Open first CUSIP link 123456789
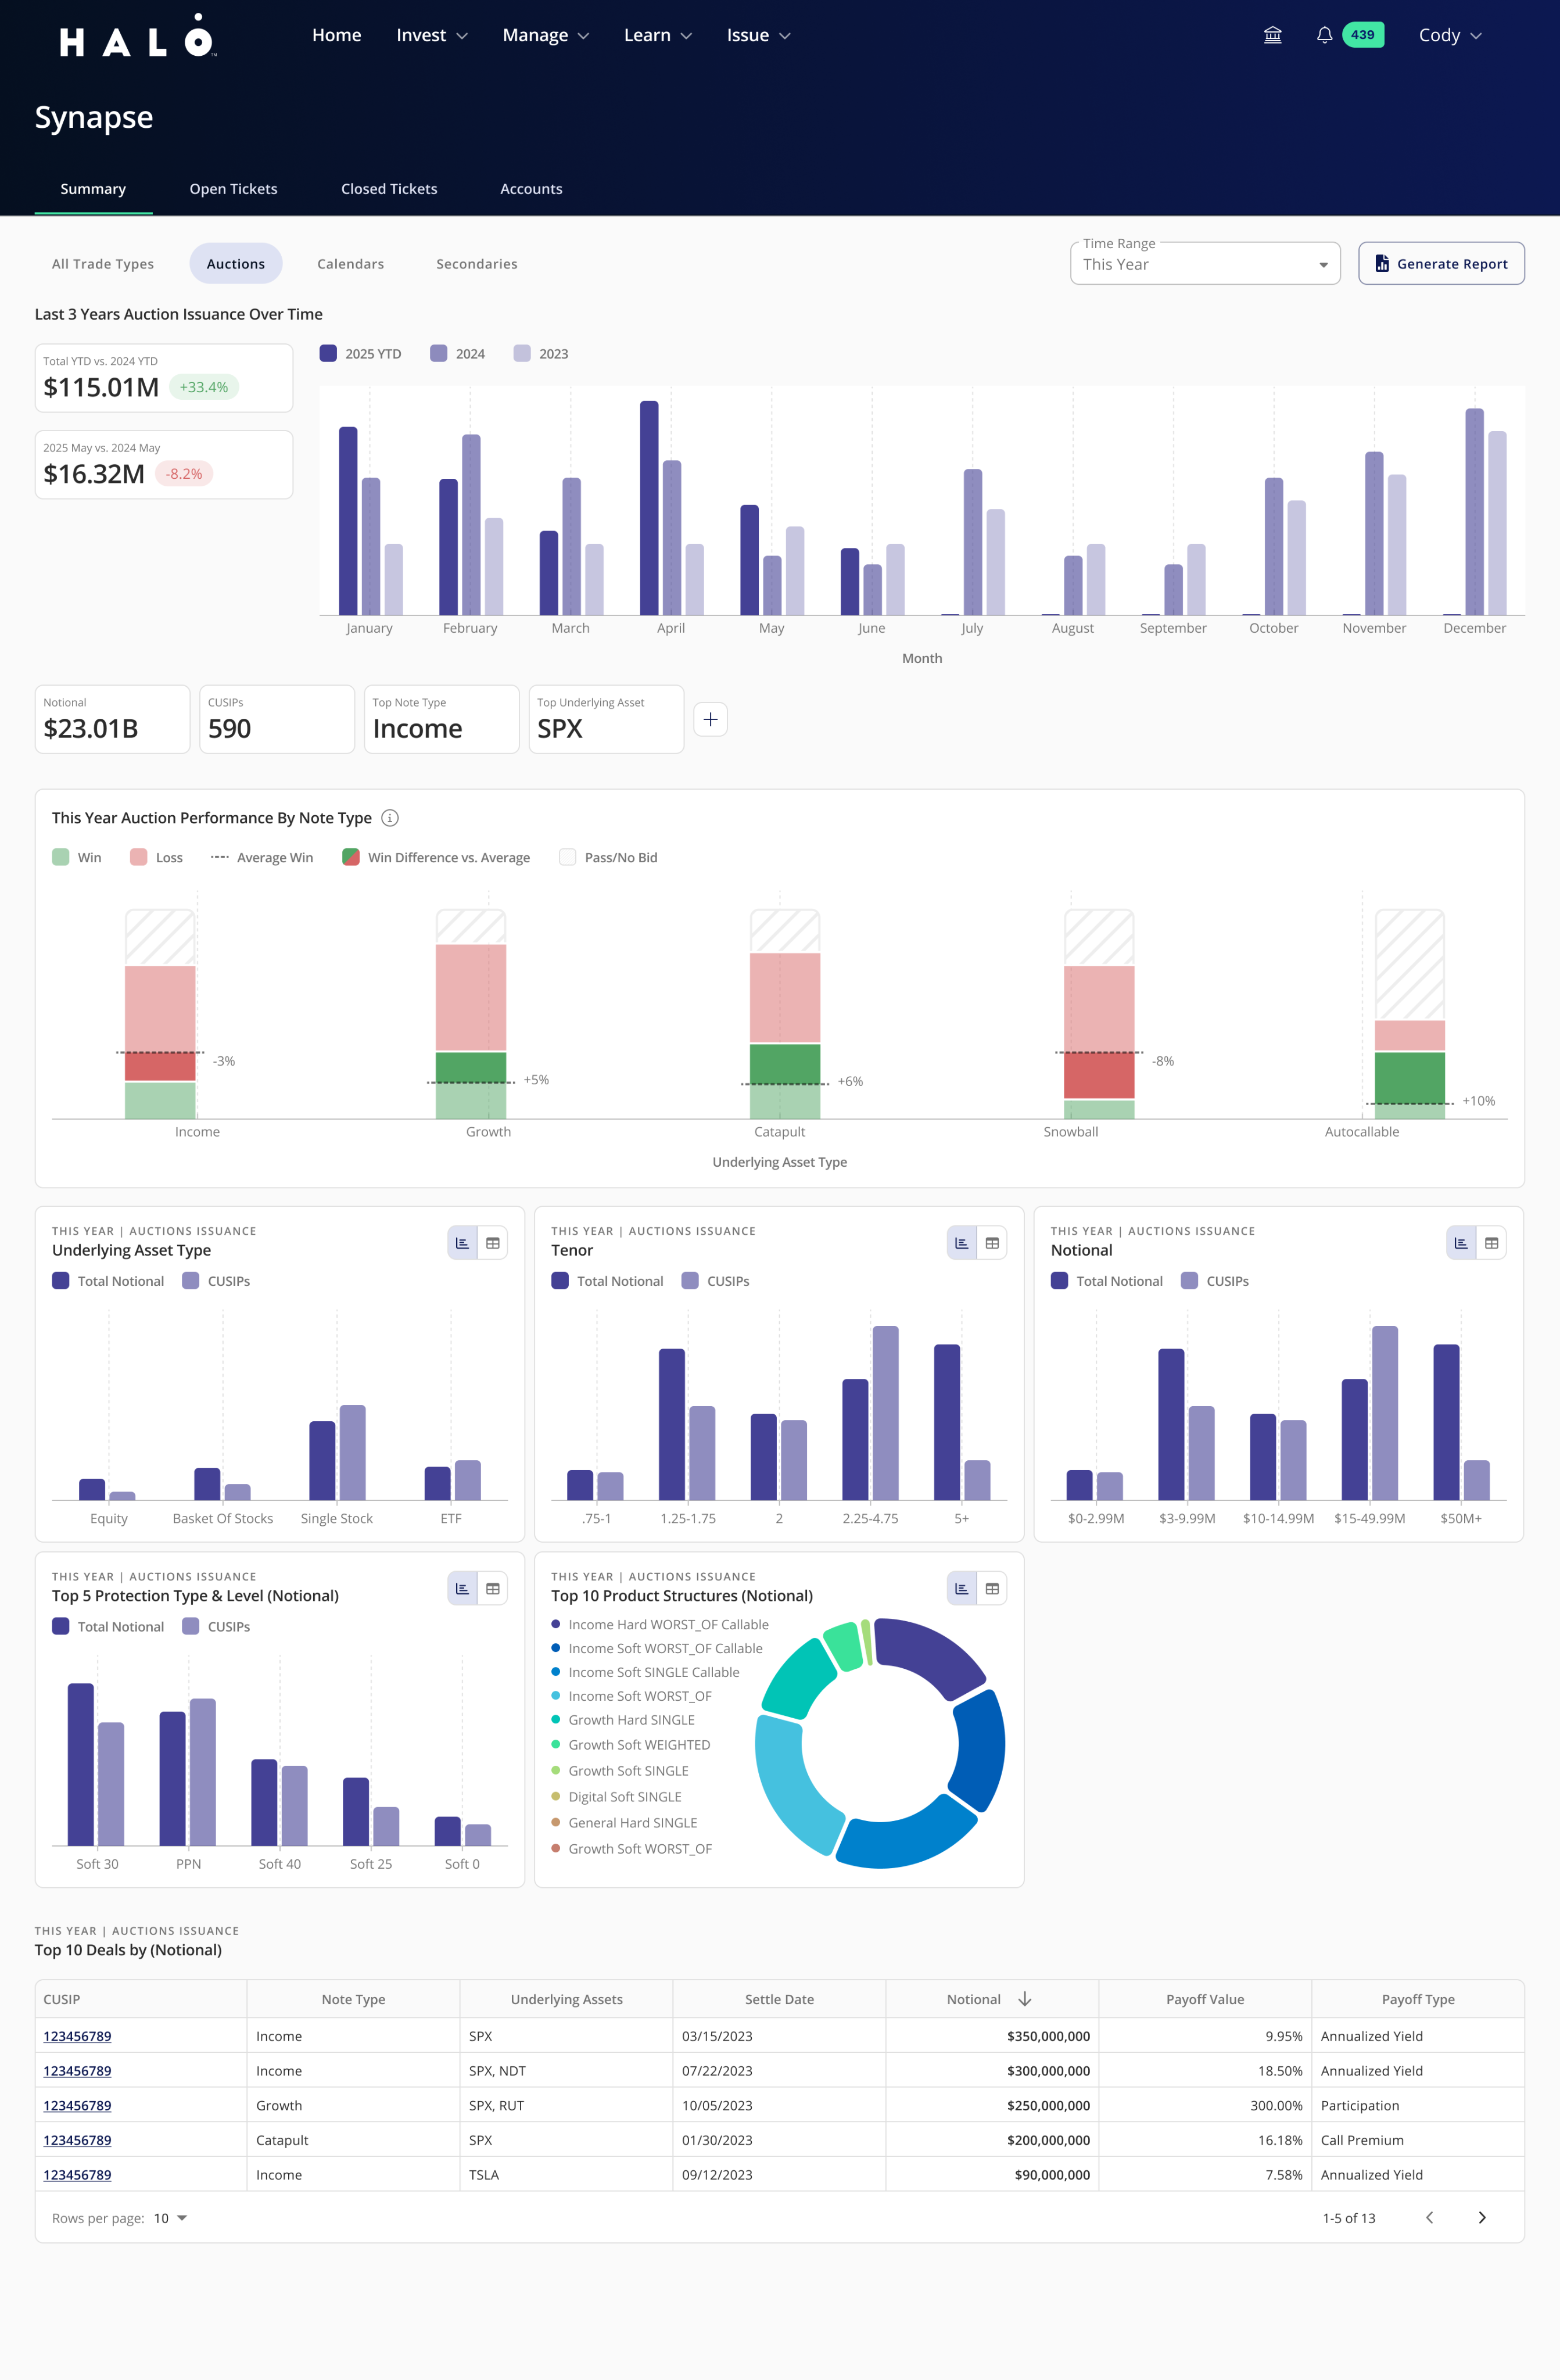This screenshot has width=1560, height=2380. coord(77,2036)
